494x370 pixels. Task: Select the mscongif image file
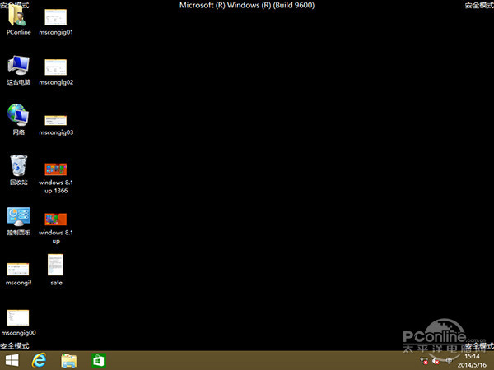(18, 269)
